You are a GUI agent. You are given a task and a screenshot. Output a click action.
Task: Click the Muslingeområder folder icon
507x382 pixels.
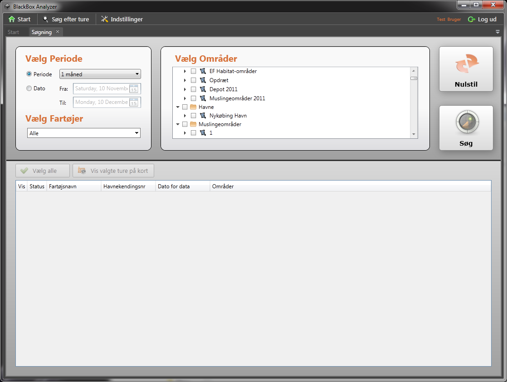(193, 124)
